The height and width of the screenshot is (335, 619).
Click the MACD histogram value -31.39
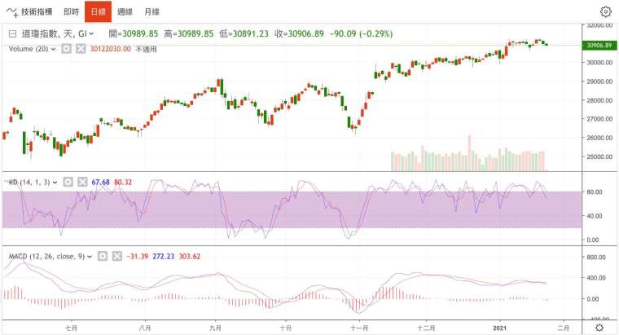point(138,257)
